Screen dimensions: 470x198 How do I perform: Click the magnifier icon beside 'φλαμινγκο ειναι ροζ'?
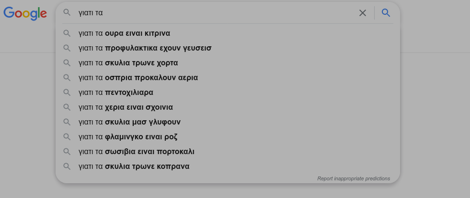(x=67, y=137)
